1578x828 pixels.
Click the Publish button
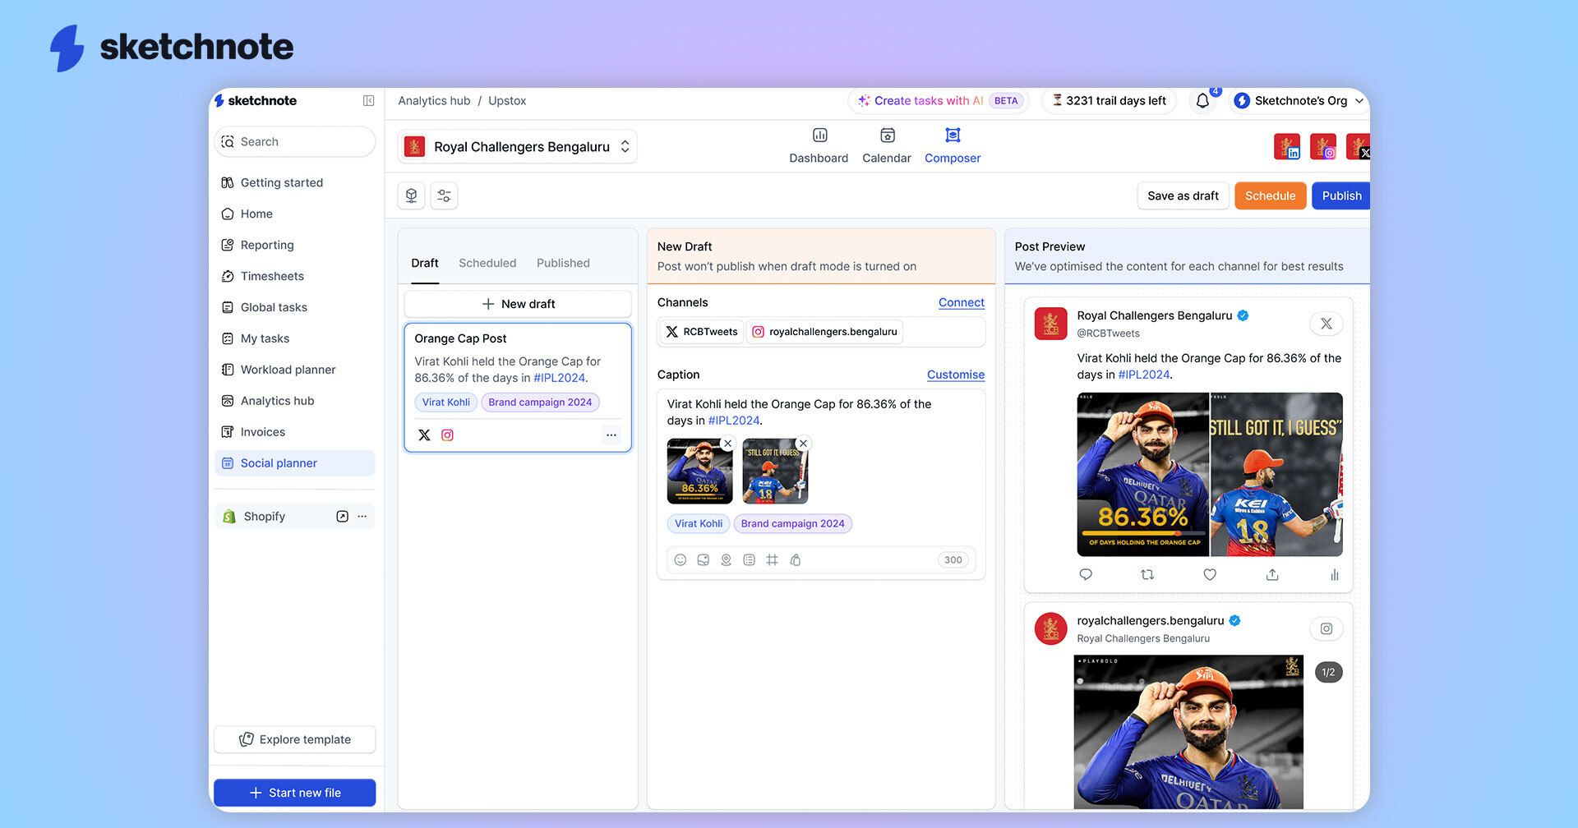point(1340,195)
